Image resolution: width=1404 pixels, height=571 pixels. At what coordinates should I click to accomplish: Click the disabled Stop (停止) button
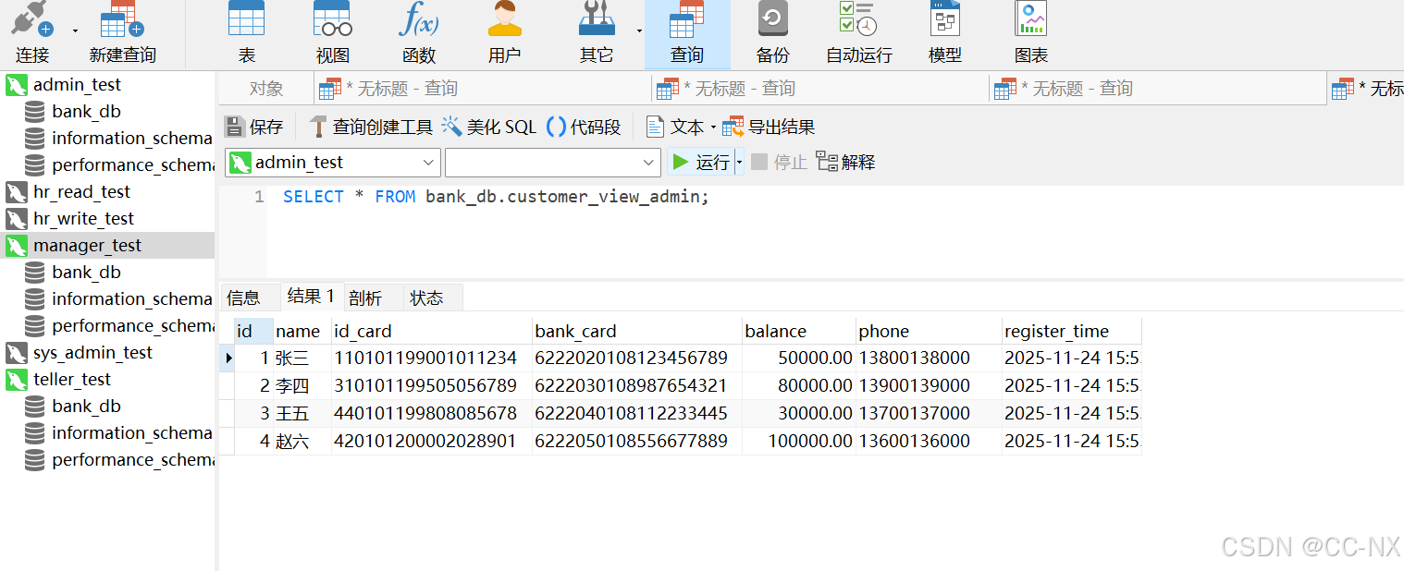779,162
